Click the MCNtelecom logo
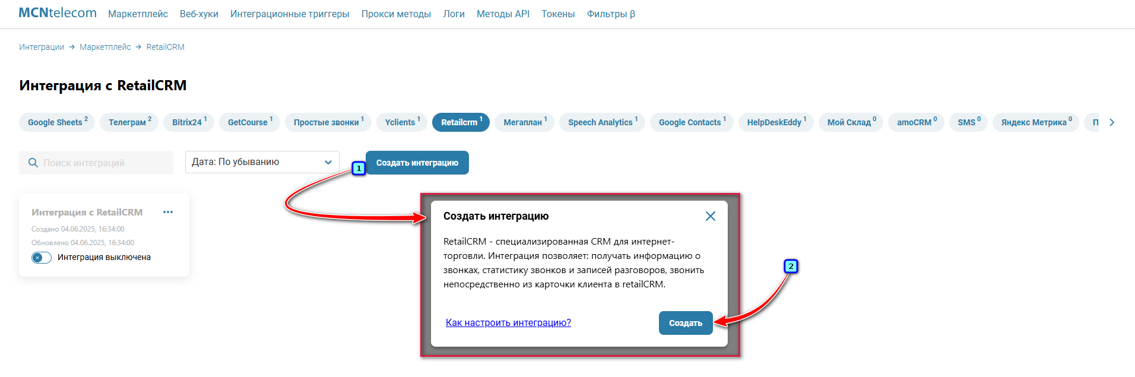 click(58, 13)
